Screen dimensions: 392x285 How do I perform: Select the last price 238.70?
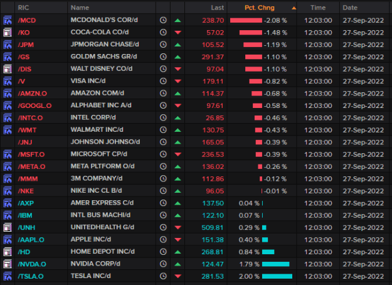[213, 20]
